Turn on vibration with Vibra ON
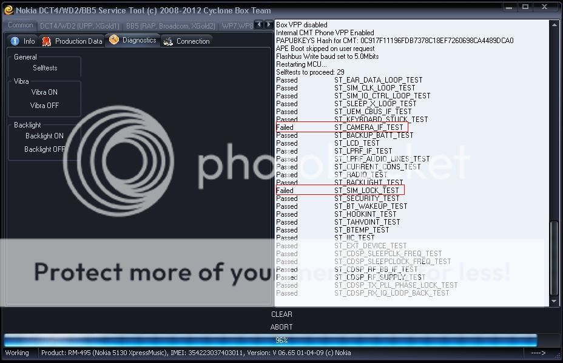This screenshot has width=563, height=363. pyautogui.click(x=44, y=92)
